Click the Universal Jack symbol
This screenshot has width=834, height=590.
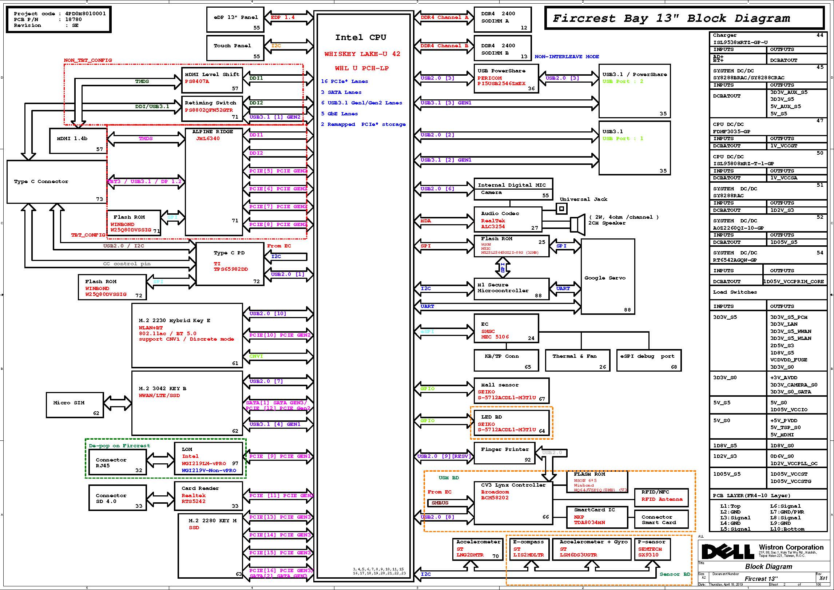click(561, 209)
